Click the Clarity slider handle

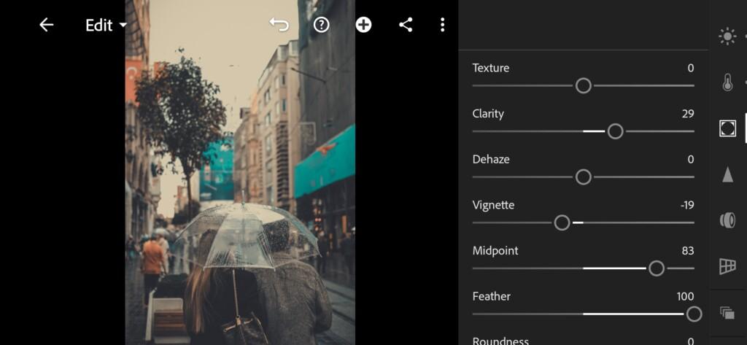tap(615, 131)
